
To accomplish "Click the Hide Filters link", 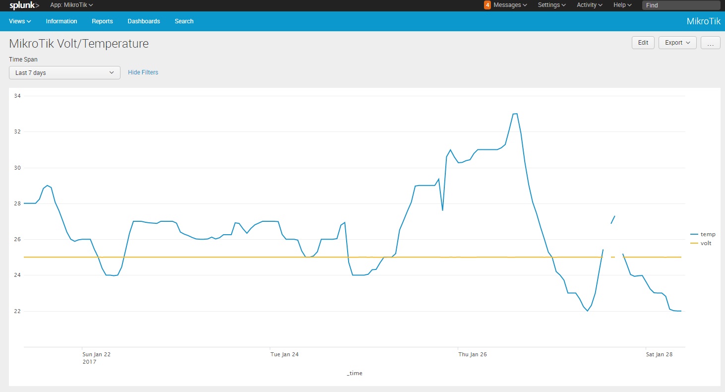I will click(x=143, y=72).
